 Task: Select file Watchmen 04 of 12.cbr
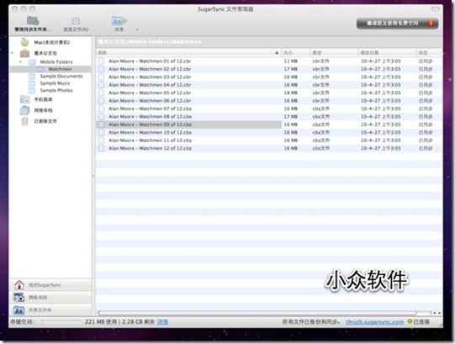click(150, 85)
